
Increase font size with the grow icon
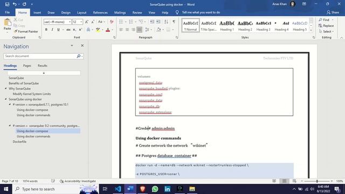[x=87, y=22]
